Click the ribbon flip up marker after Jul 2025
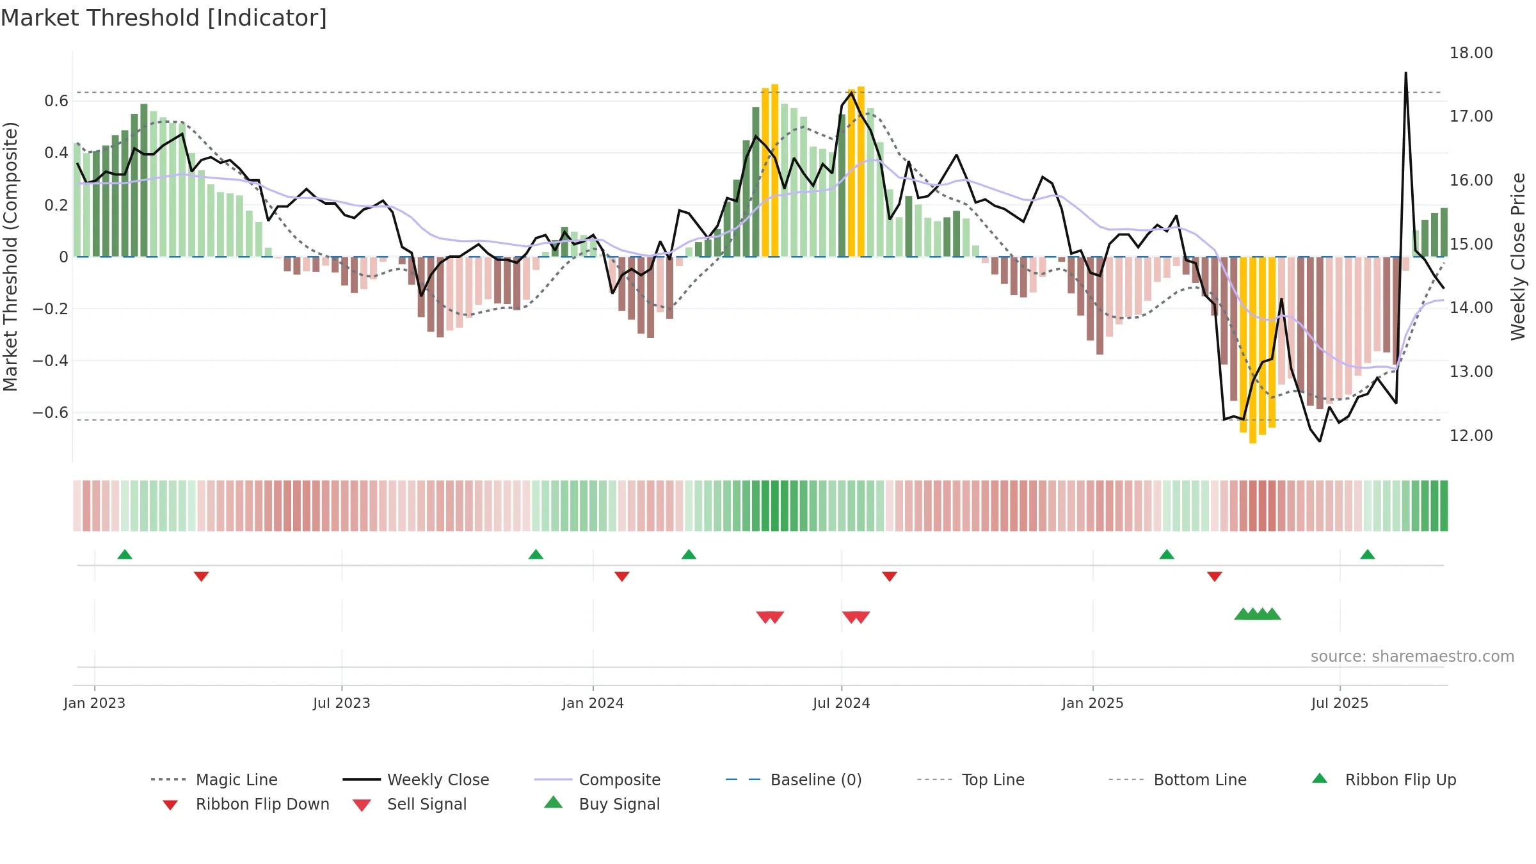 (1368, 554)
